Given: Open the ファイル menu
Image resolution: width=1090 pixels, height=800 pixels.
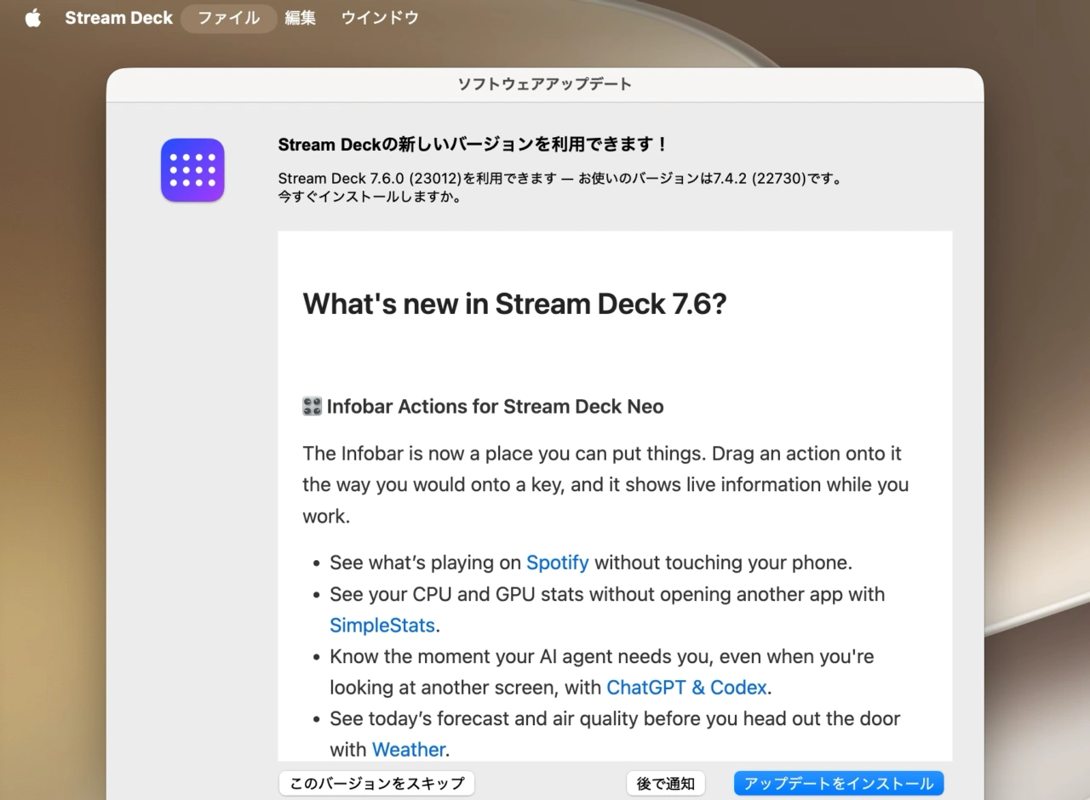Looking at the screenshot, I should pyautogui.click(x=229, y=18).
